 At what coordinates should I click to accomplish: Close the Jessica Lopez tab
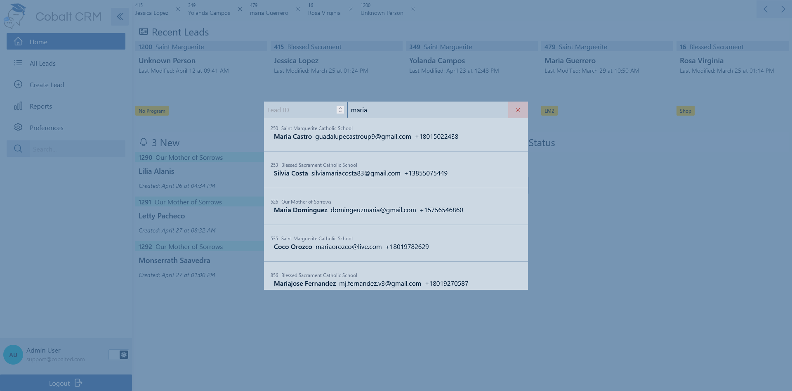pos(178,9)
